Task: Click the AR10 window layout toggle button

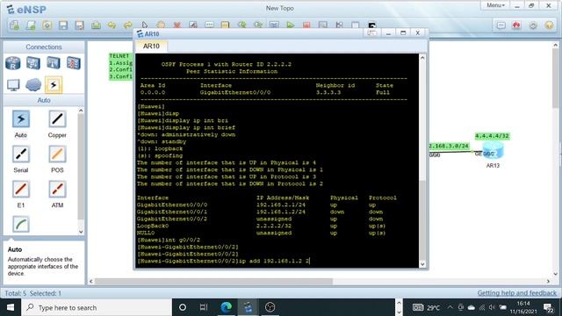Action: [x=371, y=33]
